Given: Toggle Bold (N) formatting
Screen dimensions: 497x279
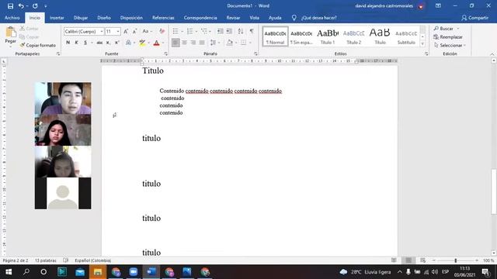Looking at the screenshot, I should tap(68, 43).
